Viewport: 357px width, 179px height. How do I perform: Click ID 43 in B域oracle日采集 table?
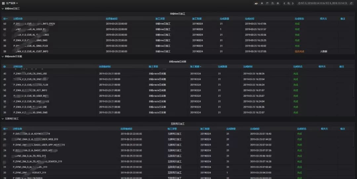5,74
